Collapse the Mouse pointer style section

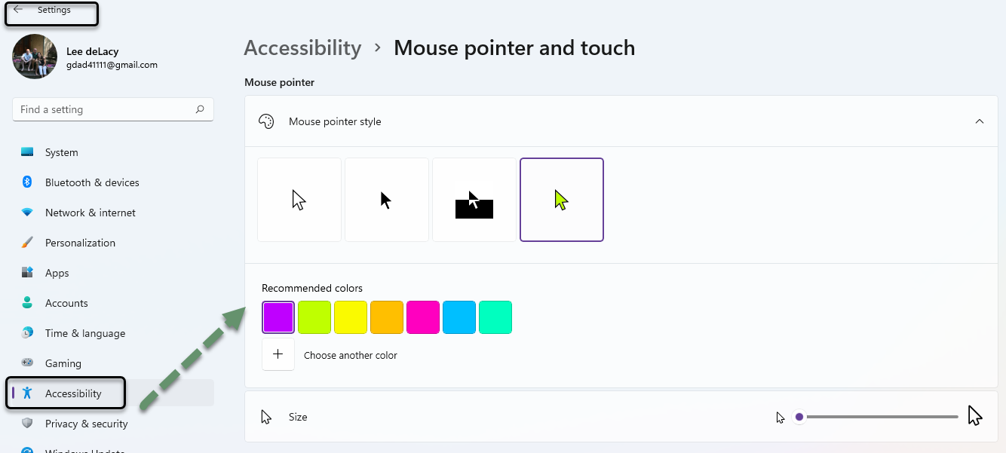[x=980, y=121]
